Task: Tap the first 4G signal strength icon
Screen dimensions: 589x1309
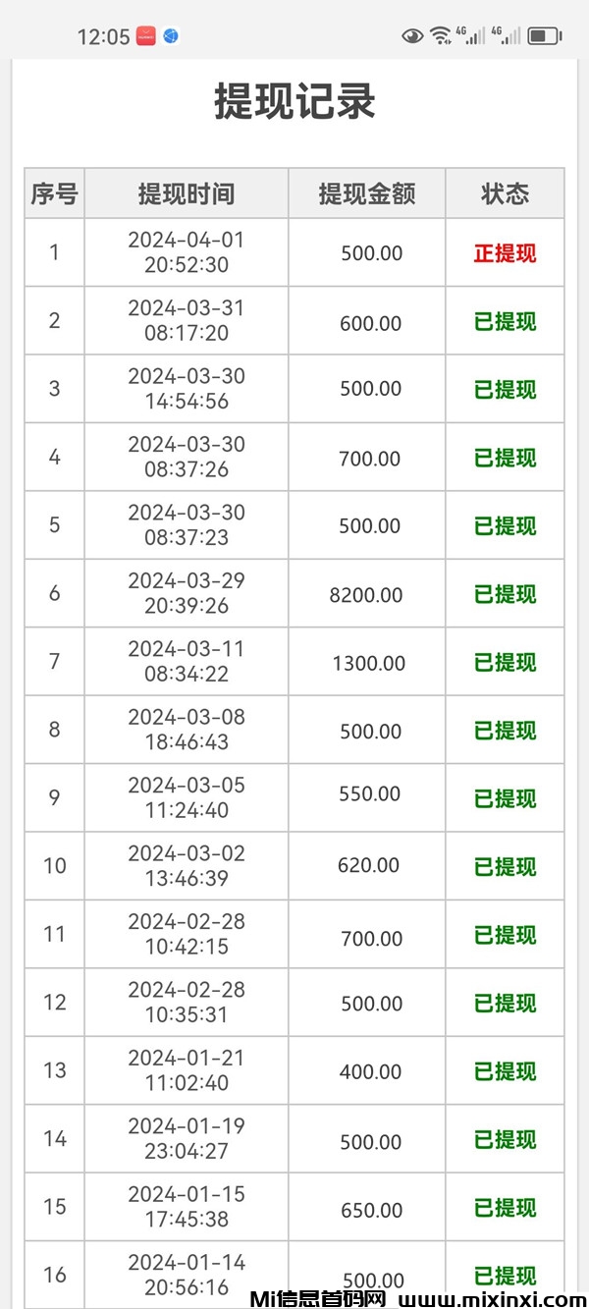Action: click(x=473, y=35)
